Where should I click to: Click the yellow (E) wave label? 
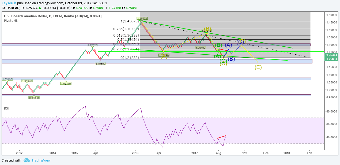pyautogui.click(x=258, y=67)
